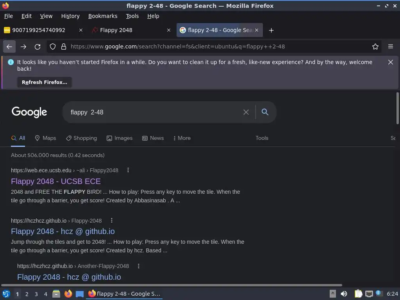This screenshot has width=400, height=300.
Task: Switch to Images search results
Action: pyautogui.click(x=120, y=138)
